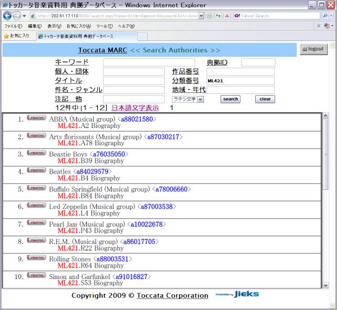Click the 分類番号 field containing ML421
This screenshot has height=310, width=337.
pyautogui.click(x=241, y=81)
